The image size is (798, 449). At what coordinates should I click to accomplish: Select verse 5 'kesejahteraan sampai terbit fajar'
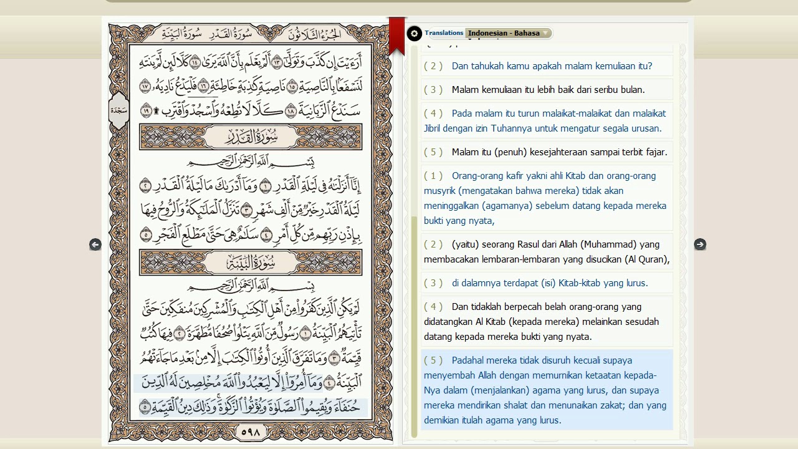coord(547,152)
